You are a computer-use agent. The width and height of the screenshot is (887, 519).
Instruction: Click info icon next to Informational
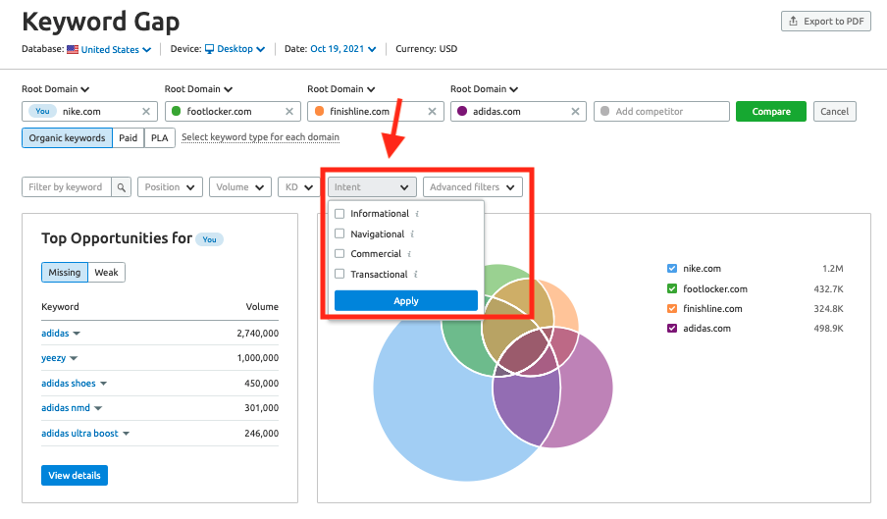[x=417, y=214]
